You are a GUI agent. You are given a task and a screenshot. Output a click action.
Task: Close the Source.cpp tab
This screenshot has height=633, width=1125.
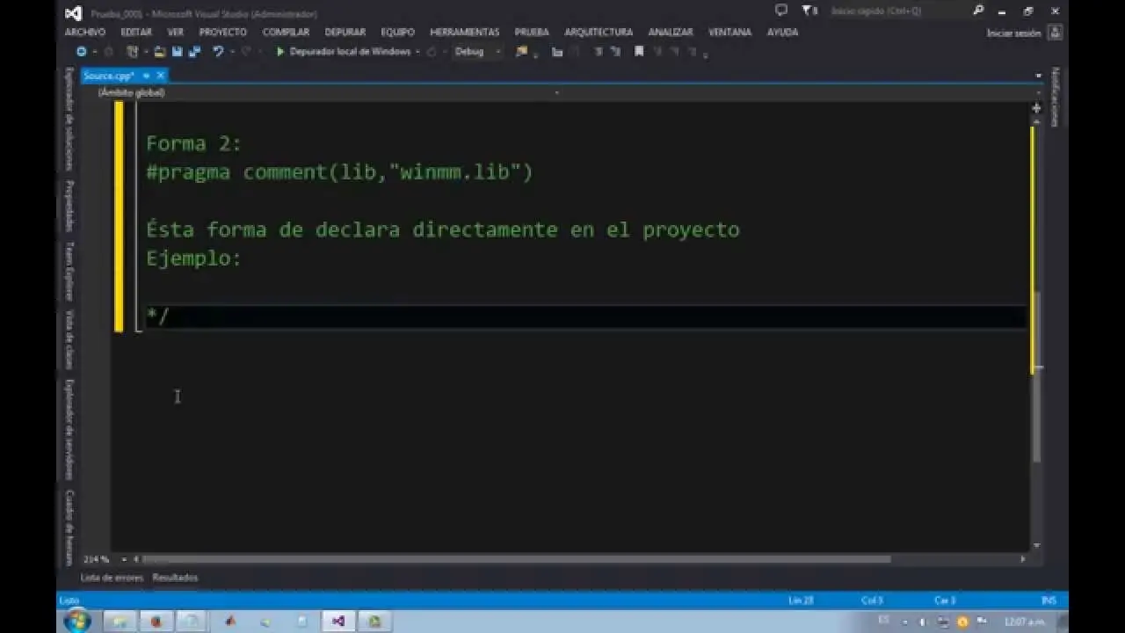click(160, 76)
